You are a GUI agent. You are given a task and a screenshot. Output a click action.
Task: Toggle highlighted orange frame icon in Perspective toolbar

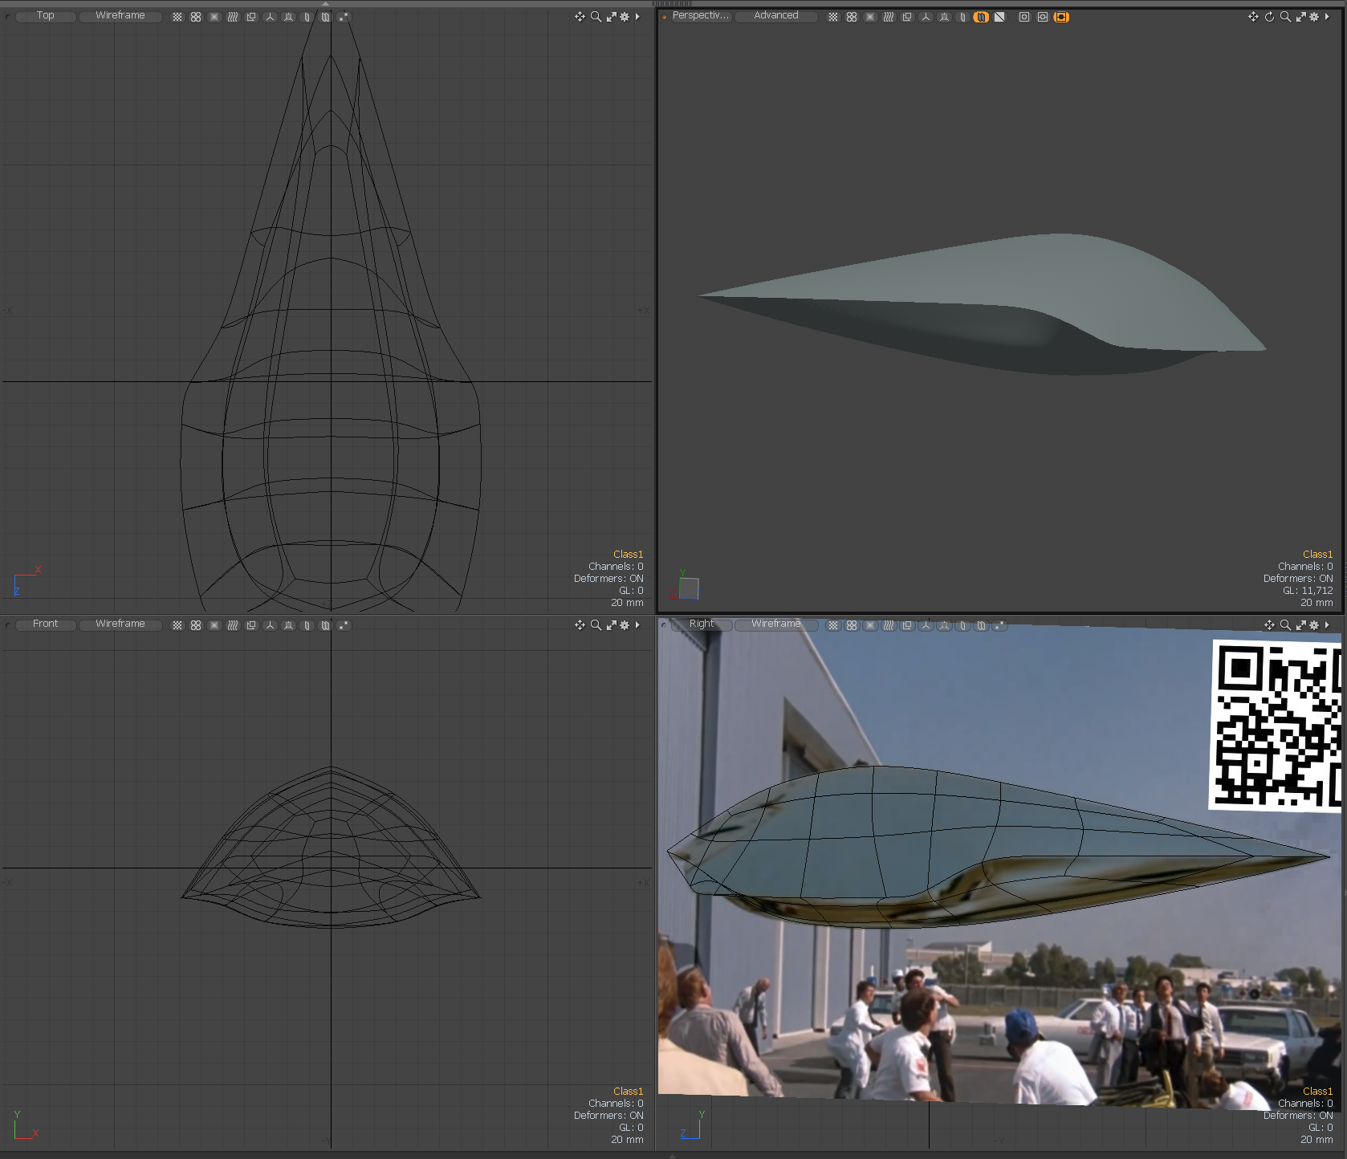(1061, 17)
